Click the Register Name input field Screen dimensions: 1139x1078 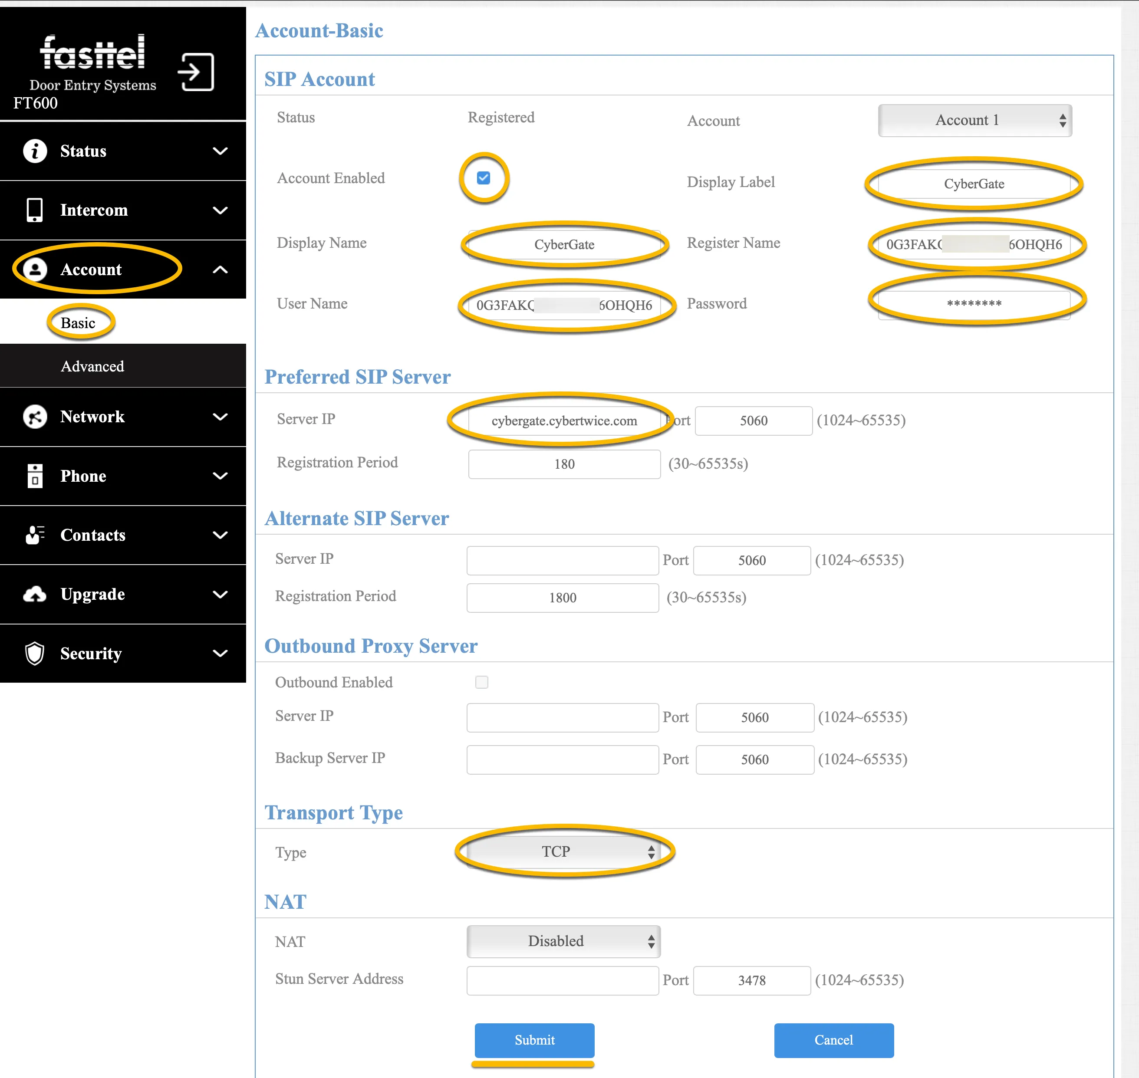[x=974, y=245]
